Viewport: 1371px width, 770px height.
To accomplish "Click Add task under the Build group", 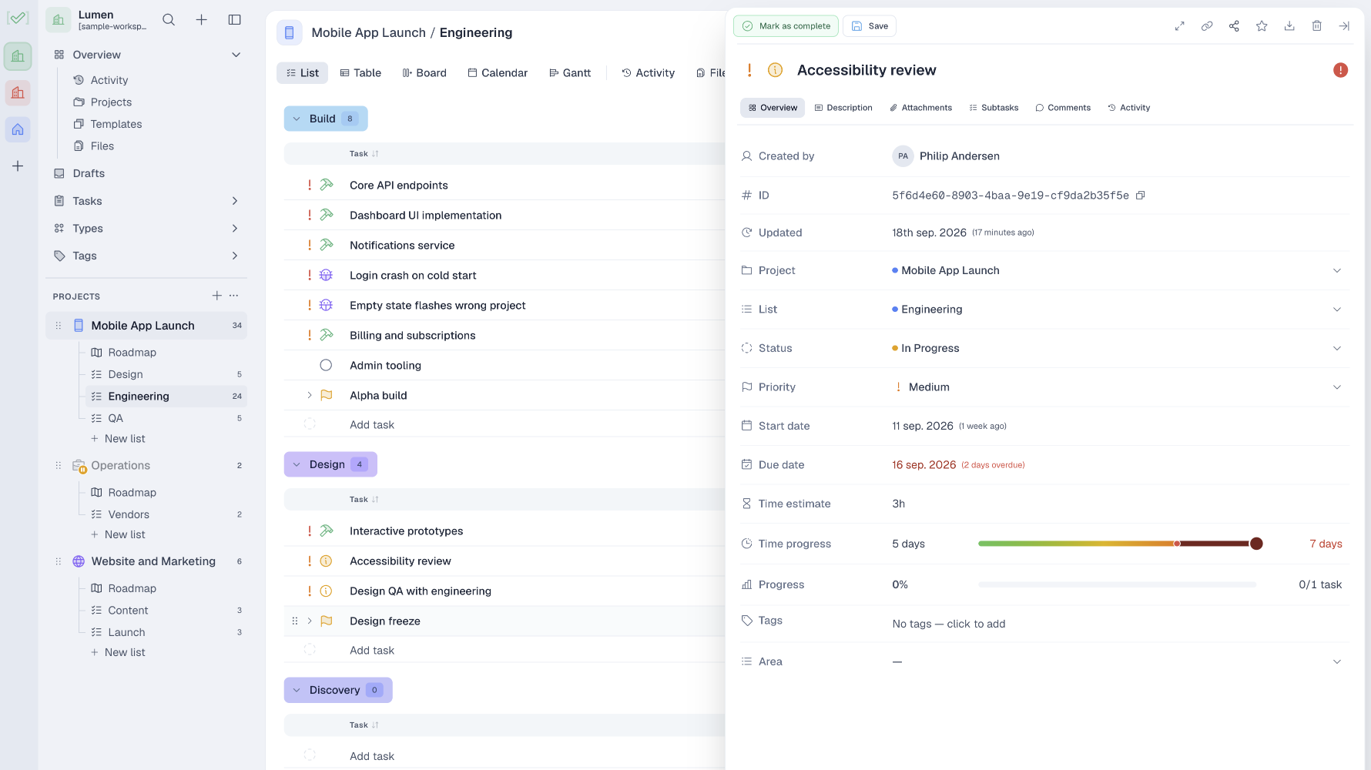I will click(372, 425).
